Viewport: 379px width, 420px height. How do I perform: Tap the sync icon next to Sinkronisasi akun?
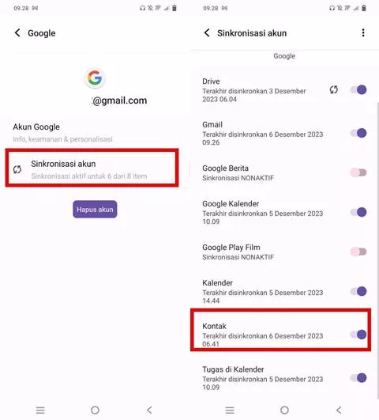(17, 169)
